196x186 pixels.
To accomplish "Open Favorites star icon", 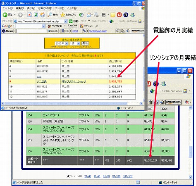I will (62, 15).
